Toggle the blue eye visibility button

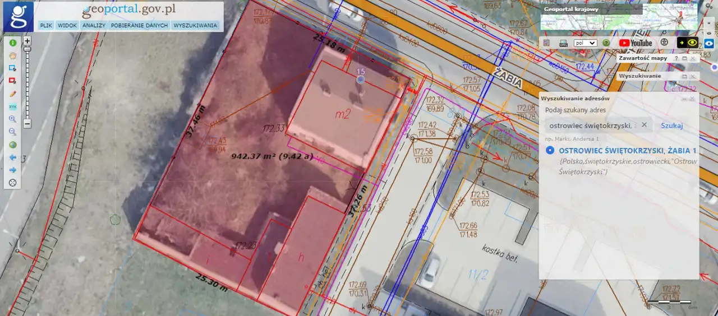[709, 43]
